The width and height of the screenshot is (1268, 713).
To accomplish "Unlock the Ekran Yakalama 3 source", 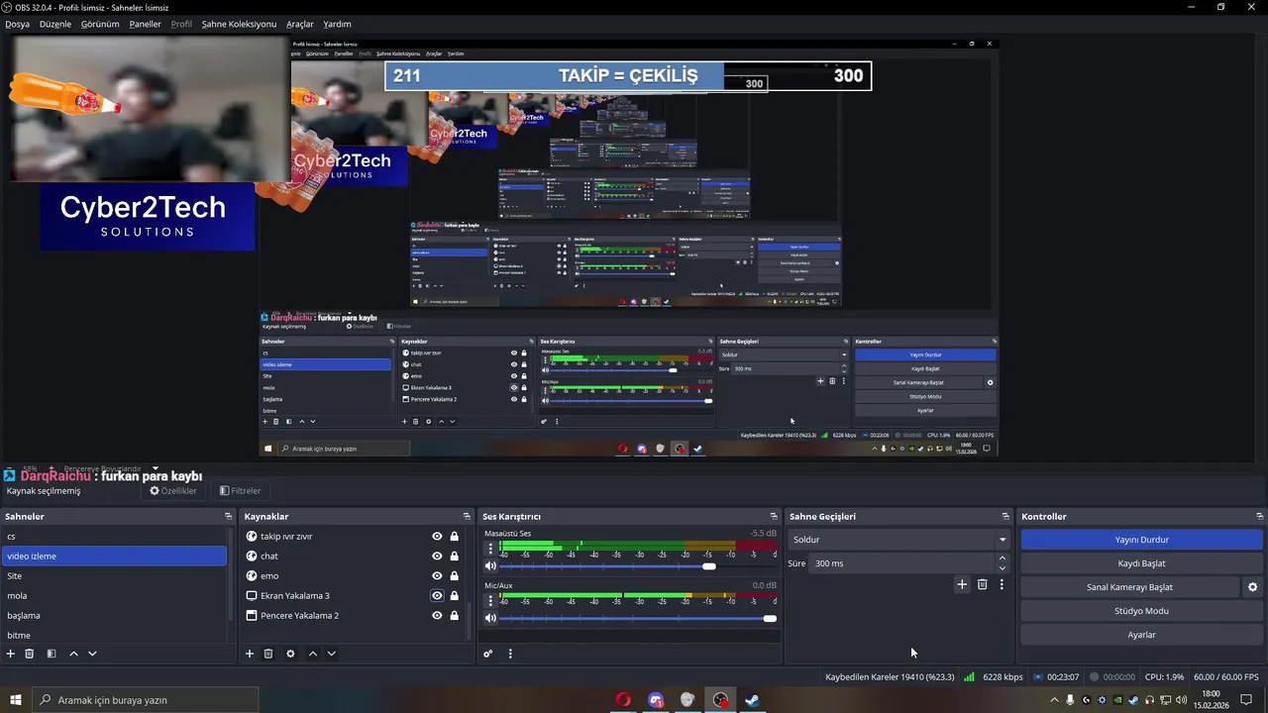I will [x=454, y=596].
